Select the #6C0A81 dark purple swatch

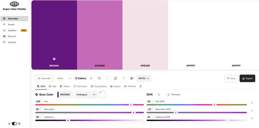tap(54, 35)
